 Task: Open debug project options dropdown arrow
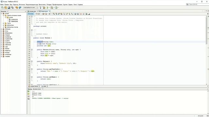(54, 7)
